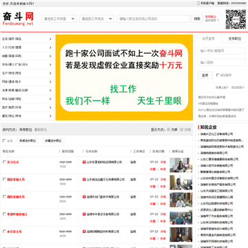Viewport: 248px width, 248px height.
Task: Check the box for 办公室主任 job
Action: (4, 231)
